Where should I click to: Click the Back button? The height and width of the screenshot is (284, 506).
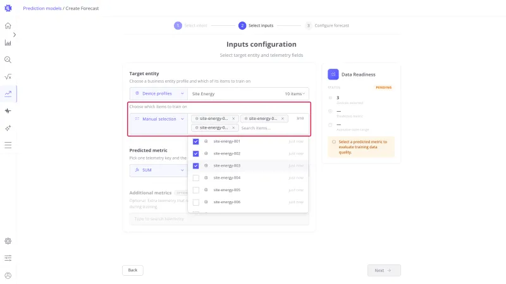[x=133, y=270]
